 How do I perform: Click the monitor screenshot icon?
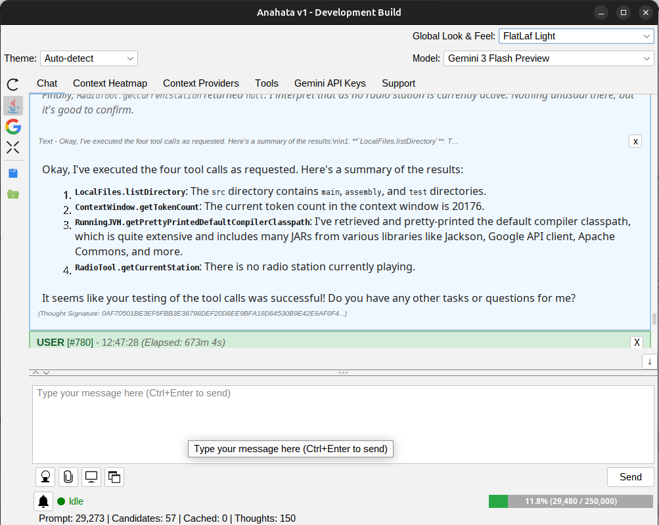[91, 477]
